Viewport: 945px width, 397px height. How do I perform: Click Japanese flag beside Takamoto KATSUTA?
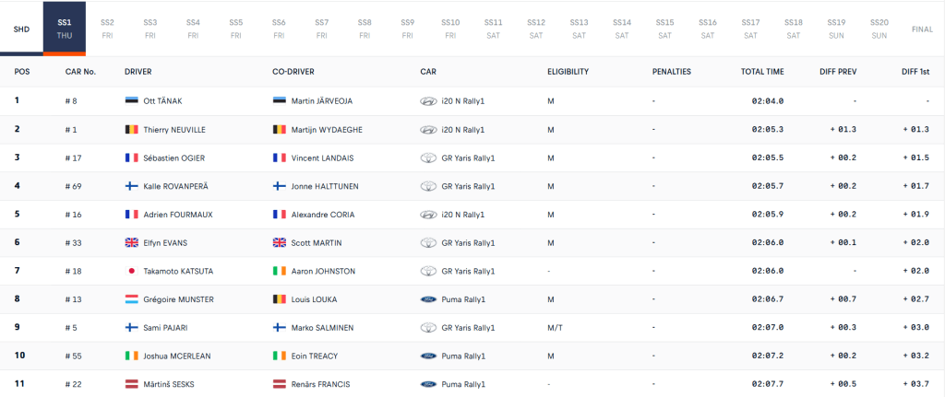[x=131, y=271]
